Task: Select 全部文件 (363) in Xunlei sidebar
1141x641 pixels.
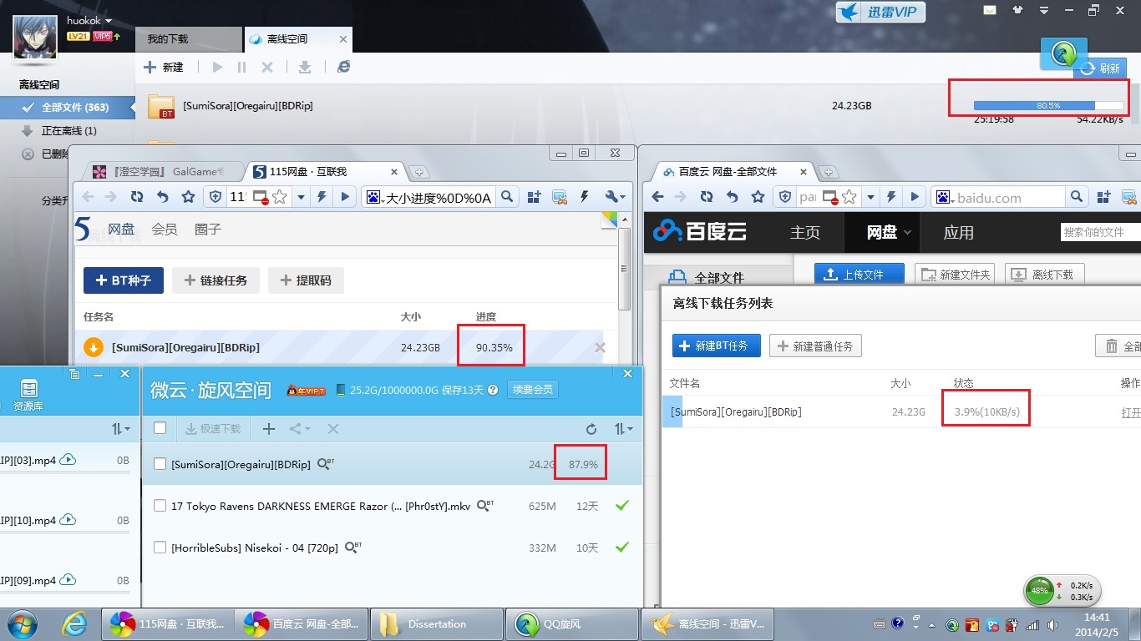Action: [67, 107]
